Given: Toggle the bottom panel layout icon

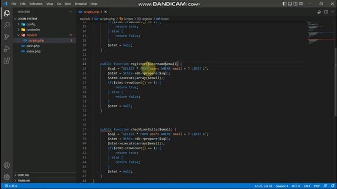Looking at the screenshot, I should pos(290,4).
